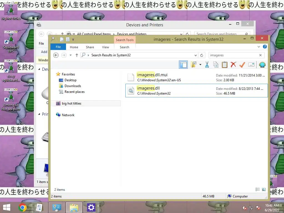284x213 pixels.
Task: Click the Copy pages icon
Action: point(215,65)
